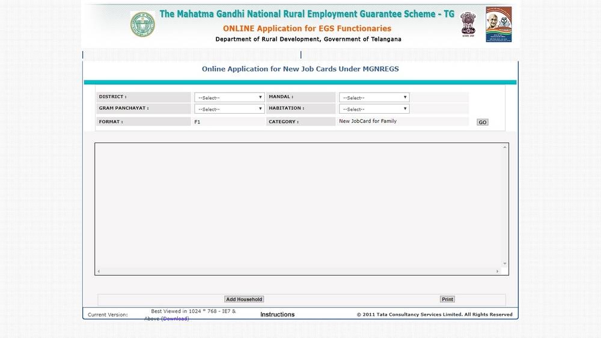Open the Gram Panchayat dropdown
This screenshot has width=601, height=338.
pyautogui.click(x=229, y=109)
